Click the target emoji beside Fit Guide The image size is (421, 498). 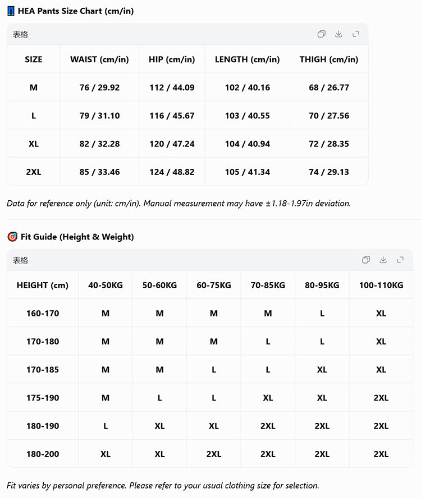12,237
